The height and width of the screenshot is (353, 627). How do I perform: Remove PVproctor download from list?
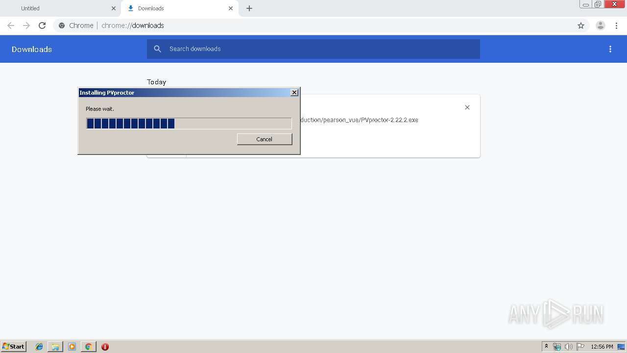(x=467, y=107)
